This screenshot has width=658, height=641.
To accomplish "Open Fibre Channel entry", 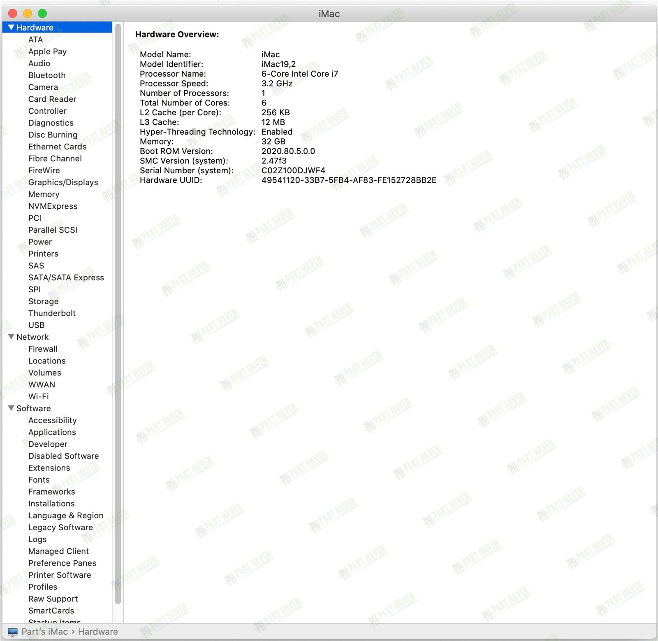I will pyautogui.click(x=55, y=159).
